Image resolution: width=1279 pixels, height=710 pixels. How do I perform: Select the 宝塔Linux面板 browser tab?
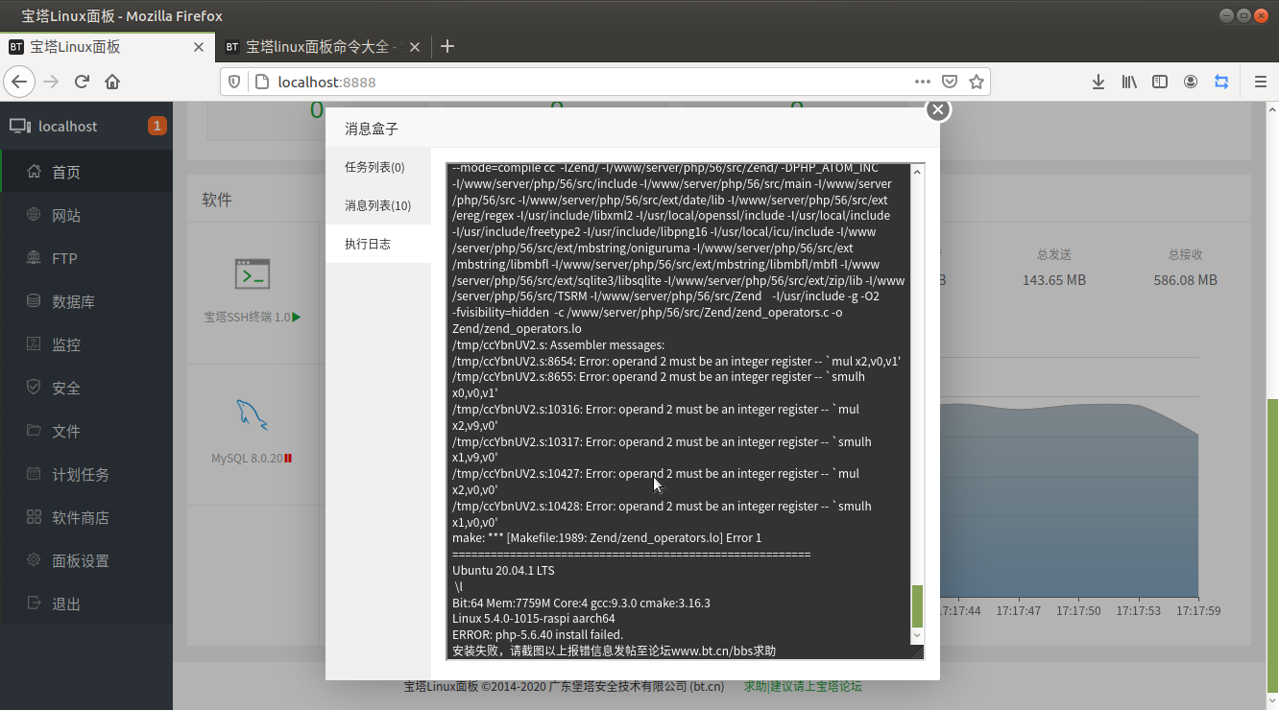[107, 47]
